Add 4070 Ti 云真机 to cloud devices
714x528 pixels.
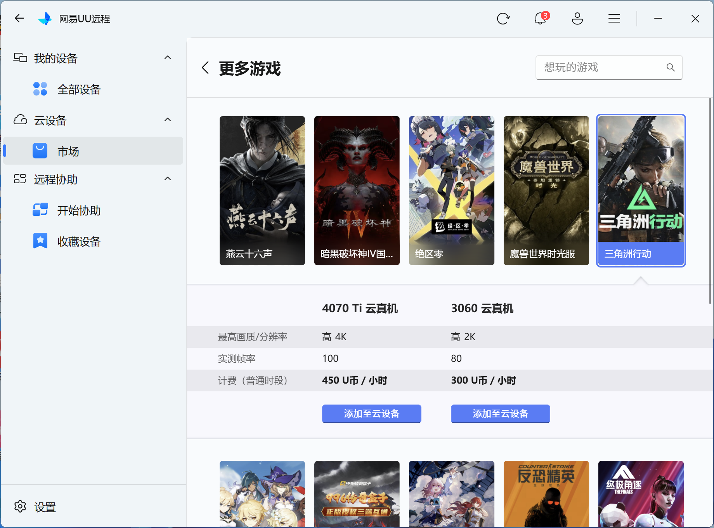point(371,413)
